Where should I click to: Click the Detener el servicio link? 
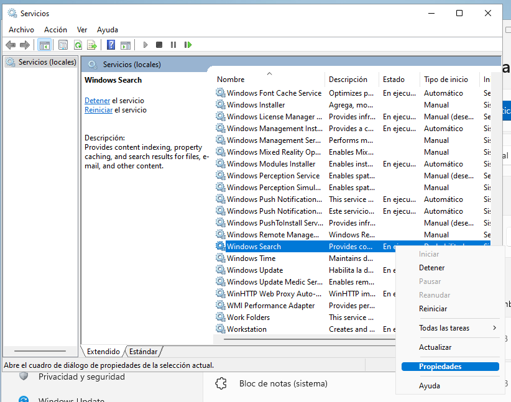click(97, 100)
